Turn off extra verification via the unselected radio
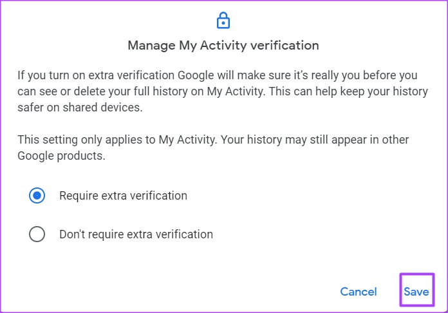Image resolution: width=448 pixels, height=313 pixels. click(x=37, y=234)
